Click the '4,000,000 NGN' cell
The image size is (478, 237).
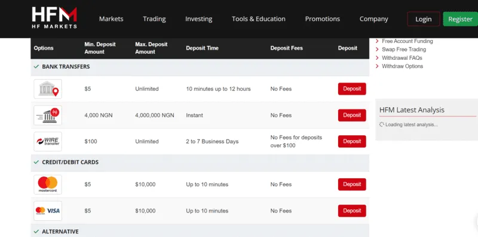tap(155, 115)
